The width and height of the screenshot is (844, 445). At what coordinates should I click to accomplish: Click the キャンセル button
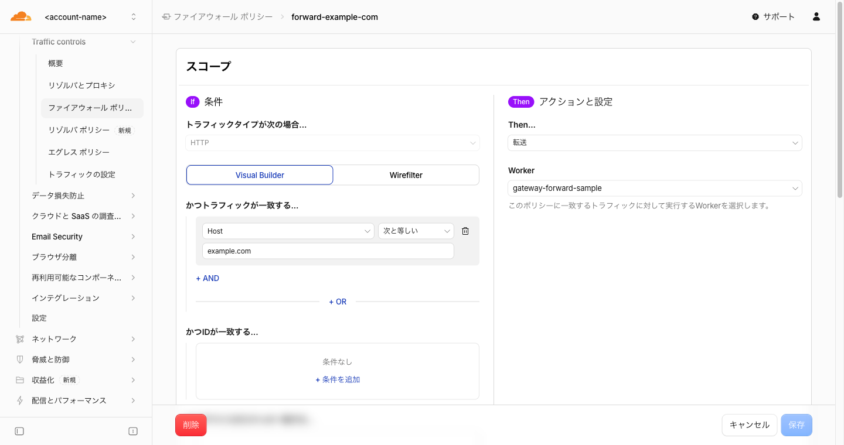pos(750,425)
